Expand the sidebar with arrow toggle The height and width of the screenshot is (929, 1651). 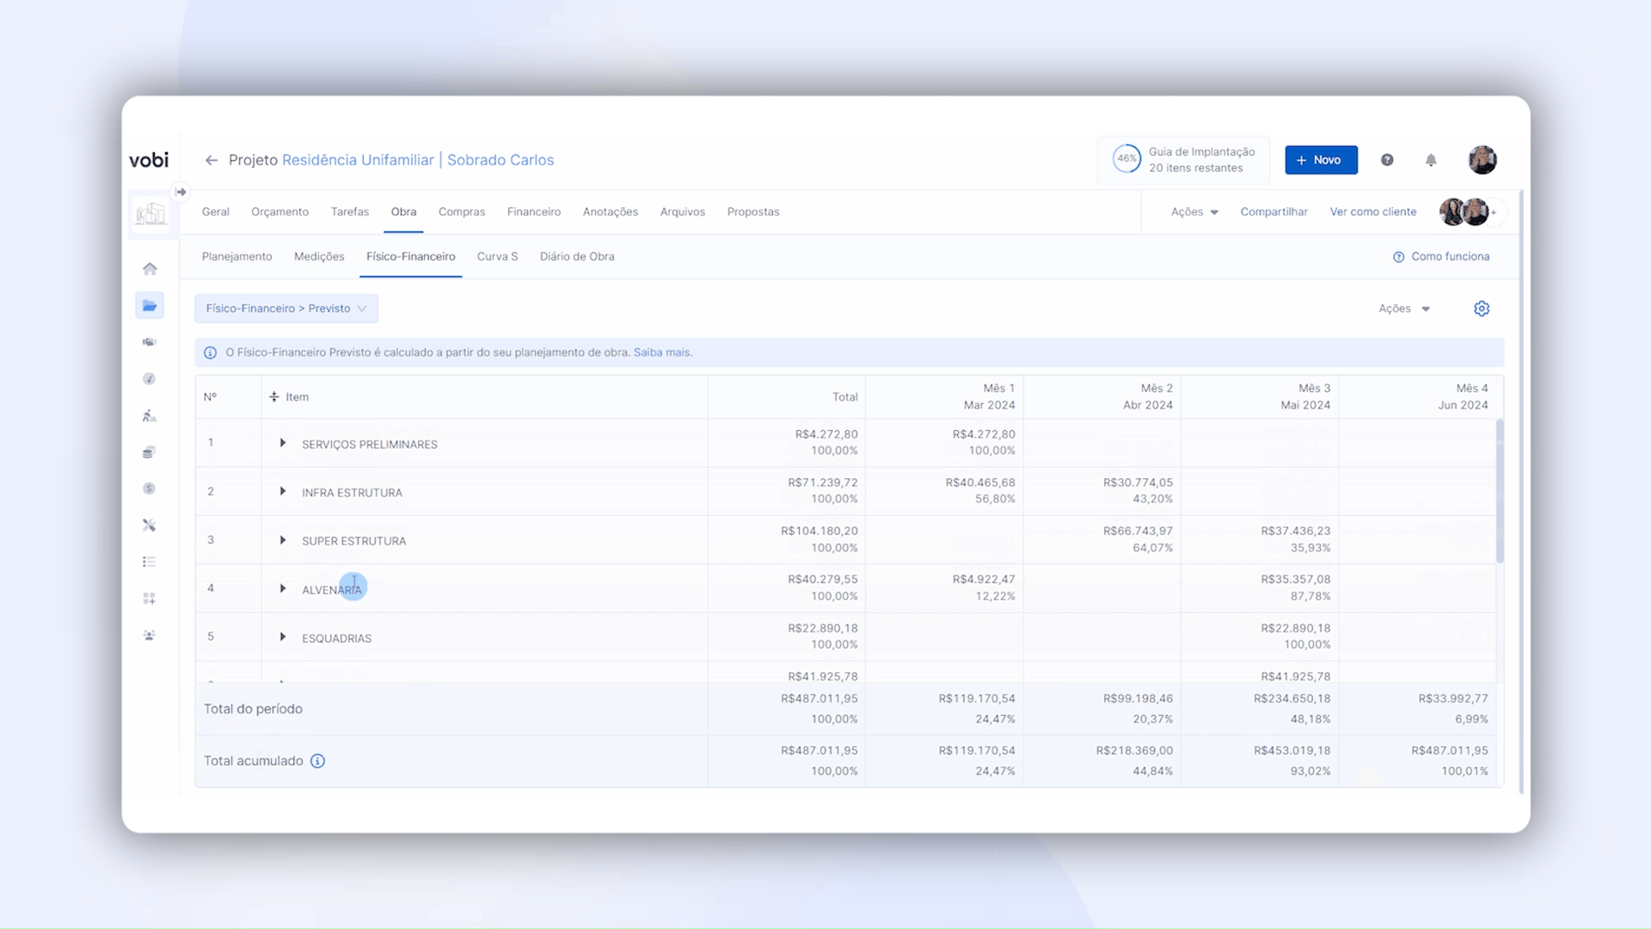[181, 192]
